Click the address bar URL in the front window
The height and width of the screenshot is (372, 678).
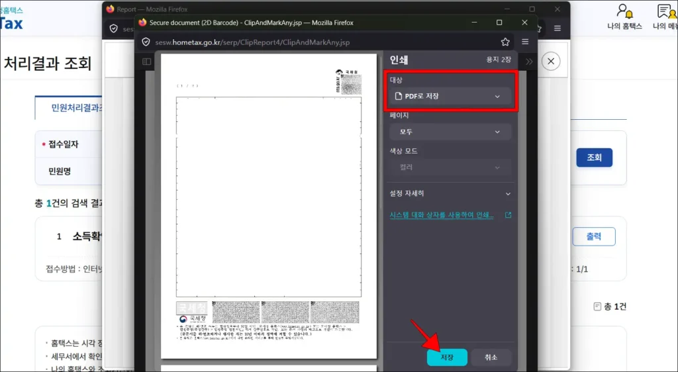[x=252, y=42]
